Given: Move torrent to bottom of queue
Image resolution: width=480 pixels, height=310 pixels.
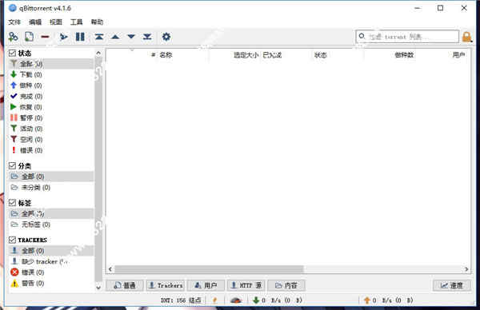Looking at the screenshot, I should [x=147, y=37].
